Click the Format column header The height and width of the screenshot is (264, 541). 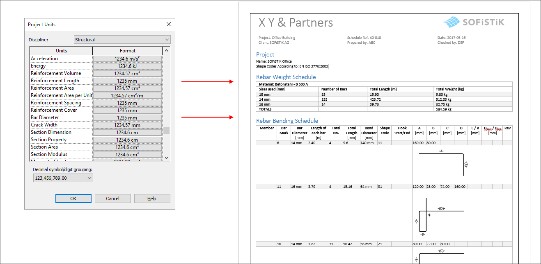128,51
